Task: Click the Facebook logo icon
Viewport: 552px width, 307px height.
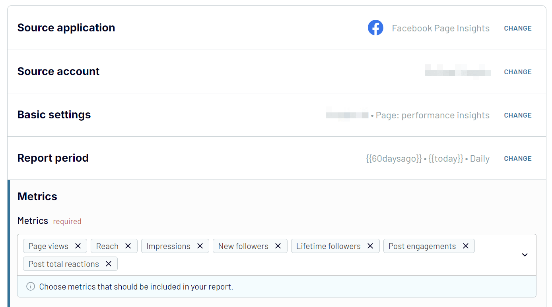Action: [x=375, y=28]
